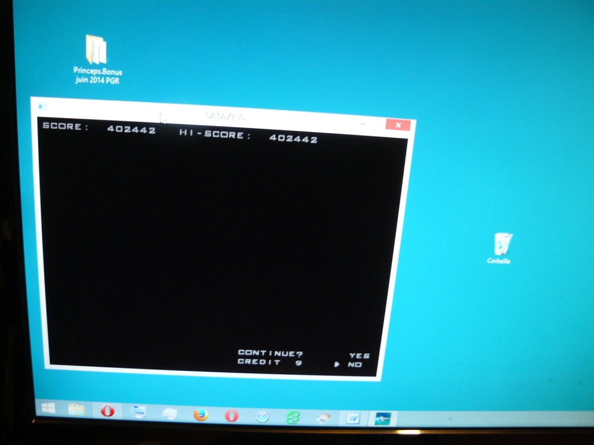Launch Firefox from the taskbar

tap(201, 415)
